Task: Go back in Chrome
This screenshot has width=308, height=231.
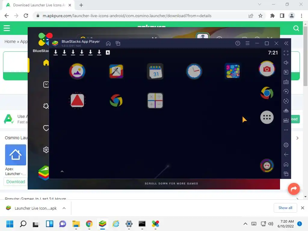Action: tap(7, 16)
